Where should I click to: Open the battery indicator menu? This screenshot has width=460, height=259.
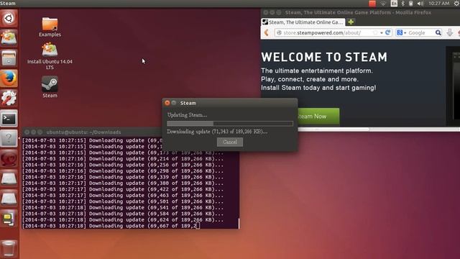tap(411, 4)
